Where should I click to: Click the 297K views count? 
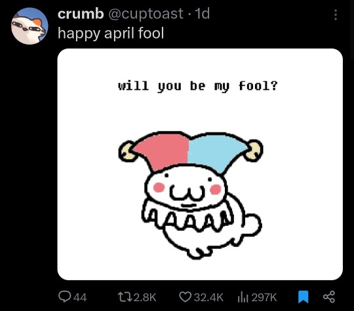pos(264,297)
